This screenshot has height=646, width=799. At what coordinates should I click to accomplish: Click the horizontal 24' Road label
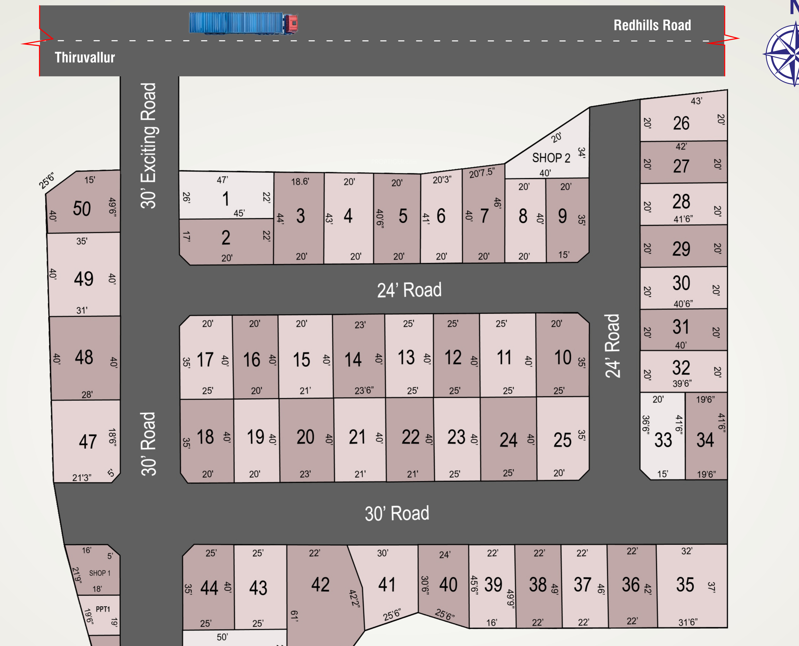point(409,290)
